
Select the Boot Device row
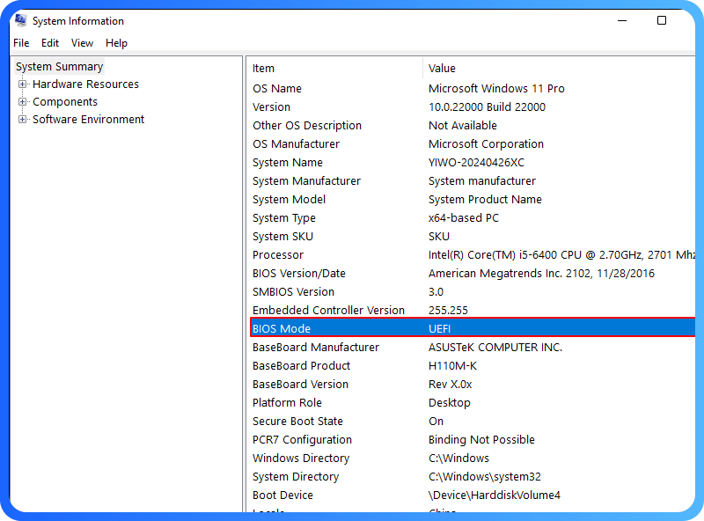tap(473, 495)
